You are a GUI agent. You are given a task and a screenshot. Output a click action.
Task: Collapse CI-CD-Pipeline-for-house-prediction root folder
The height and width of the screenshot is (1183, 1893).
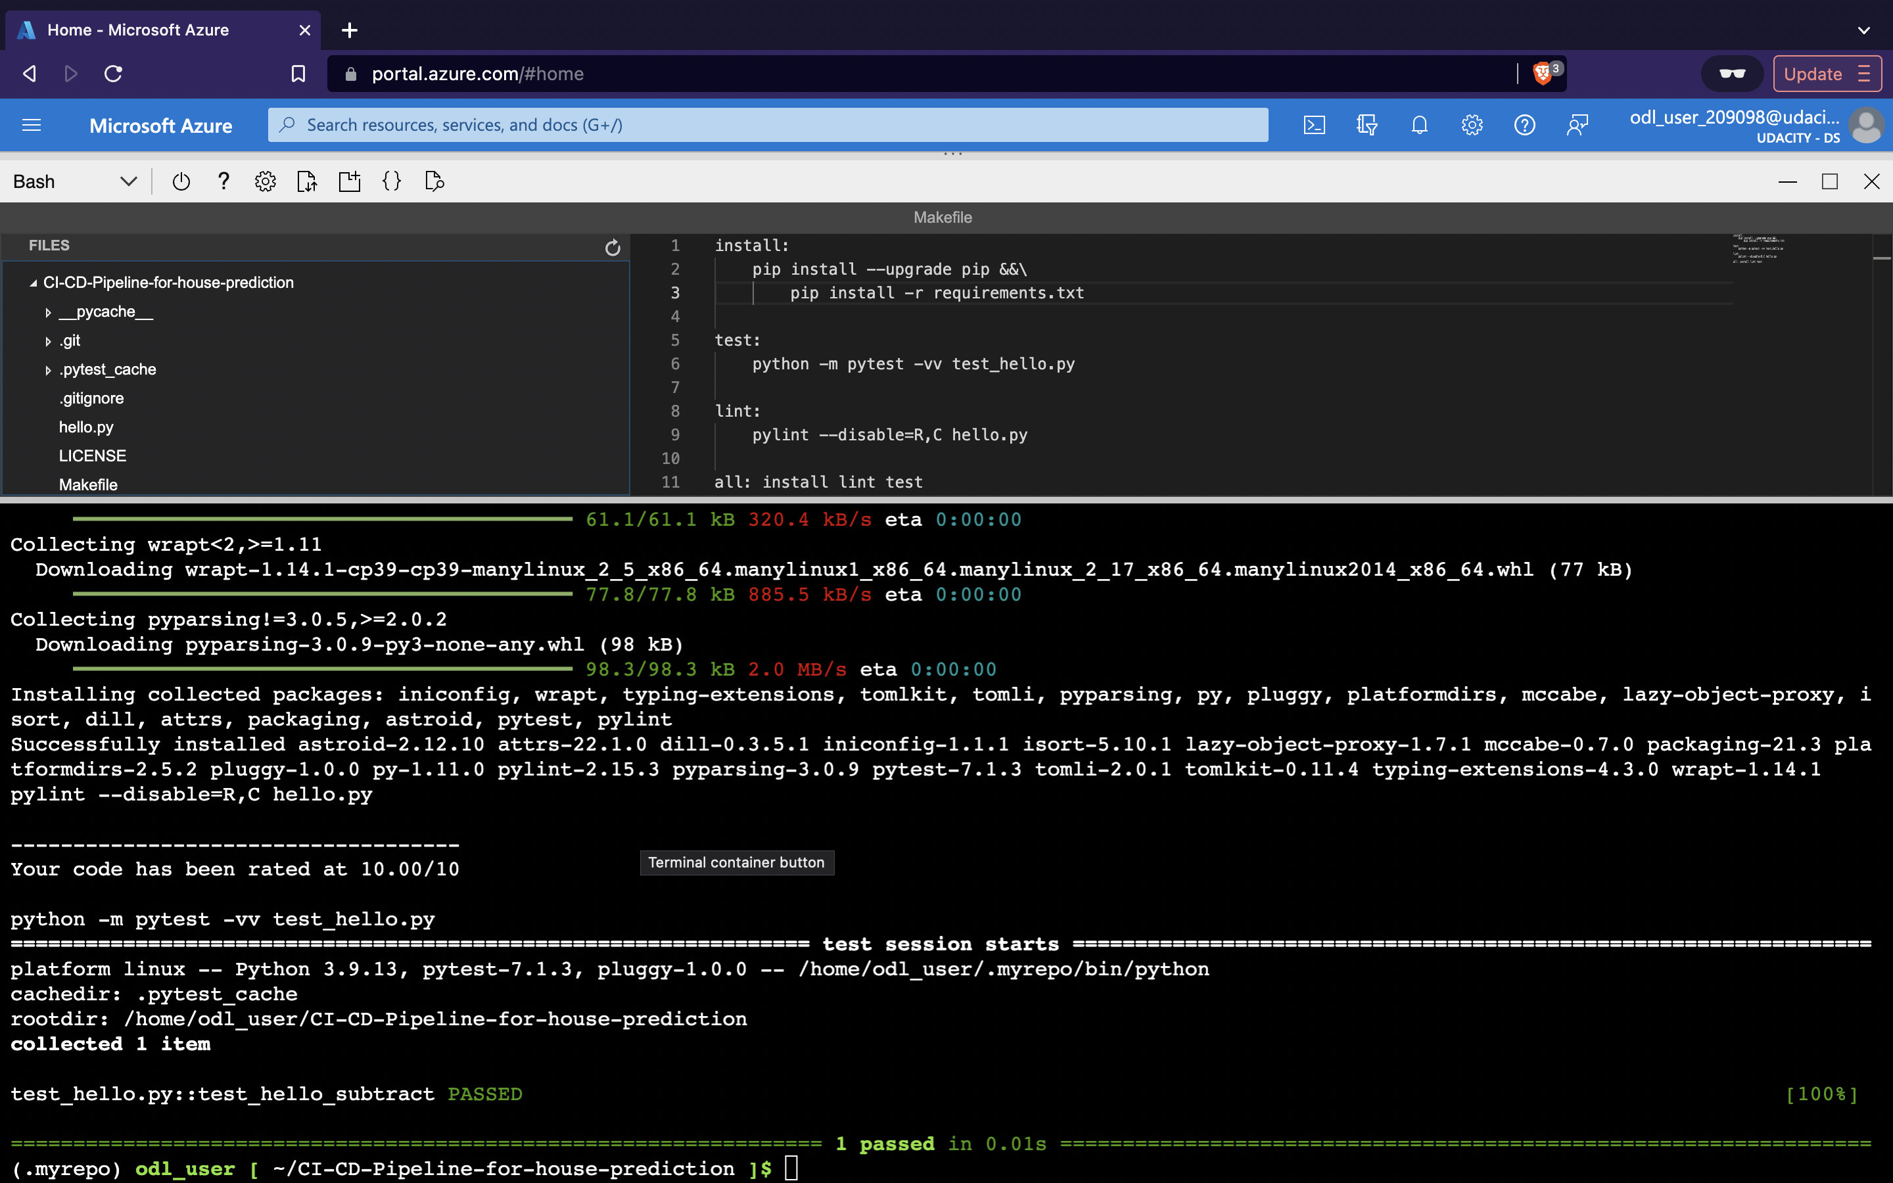click(x=34, y=283)
